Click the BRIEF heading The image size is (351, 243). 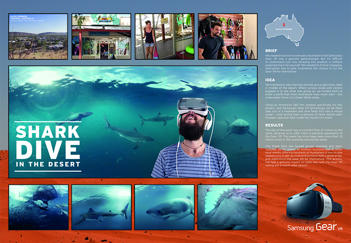[271, 51]
